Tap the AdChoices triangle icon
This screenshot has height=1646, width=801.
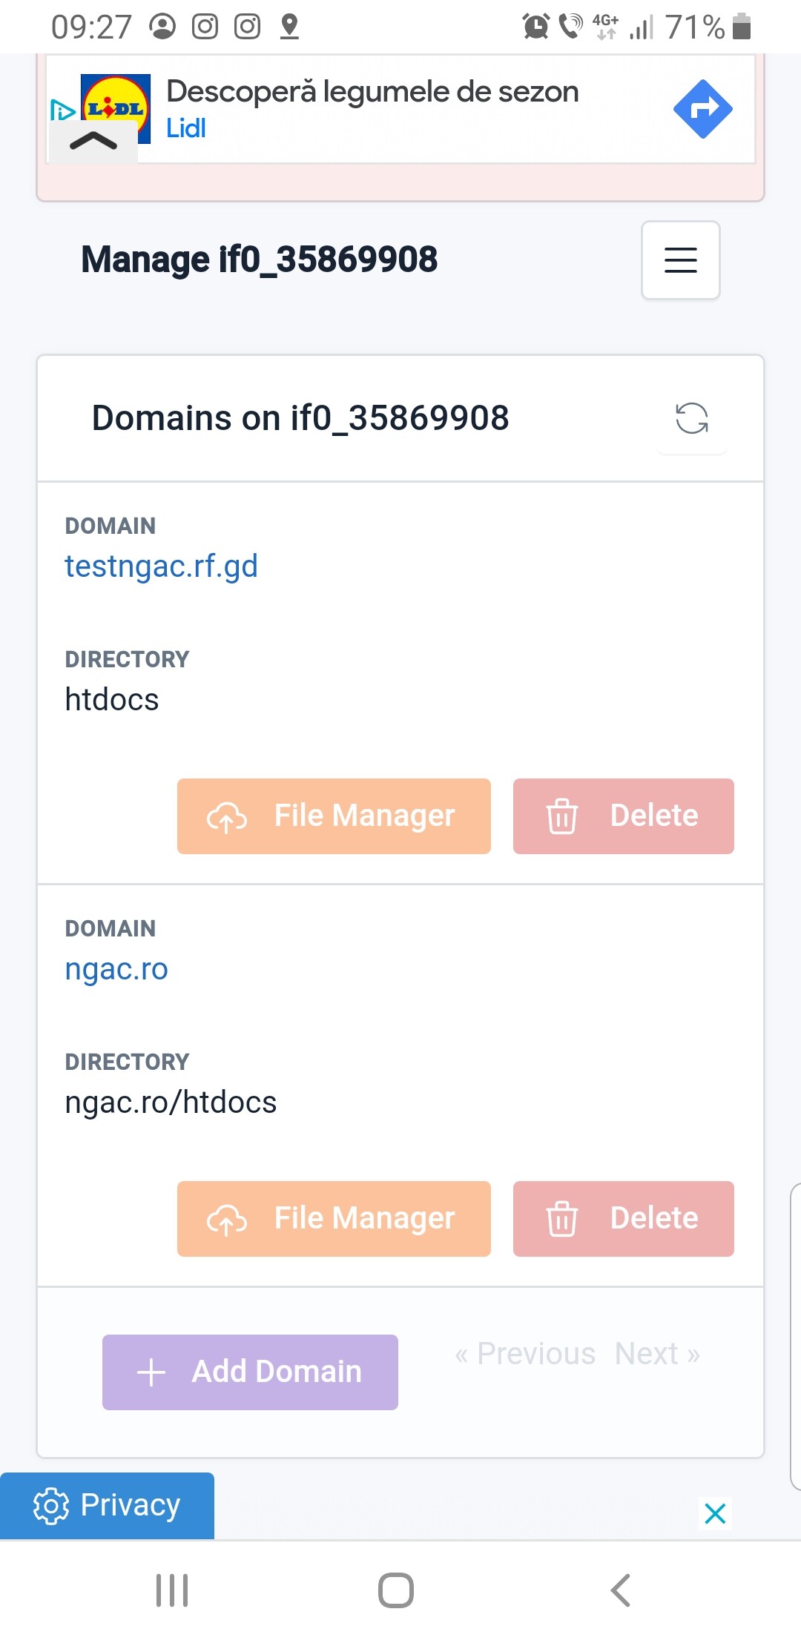tap(62, 110)
